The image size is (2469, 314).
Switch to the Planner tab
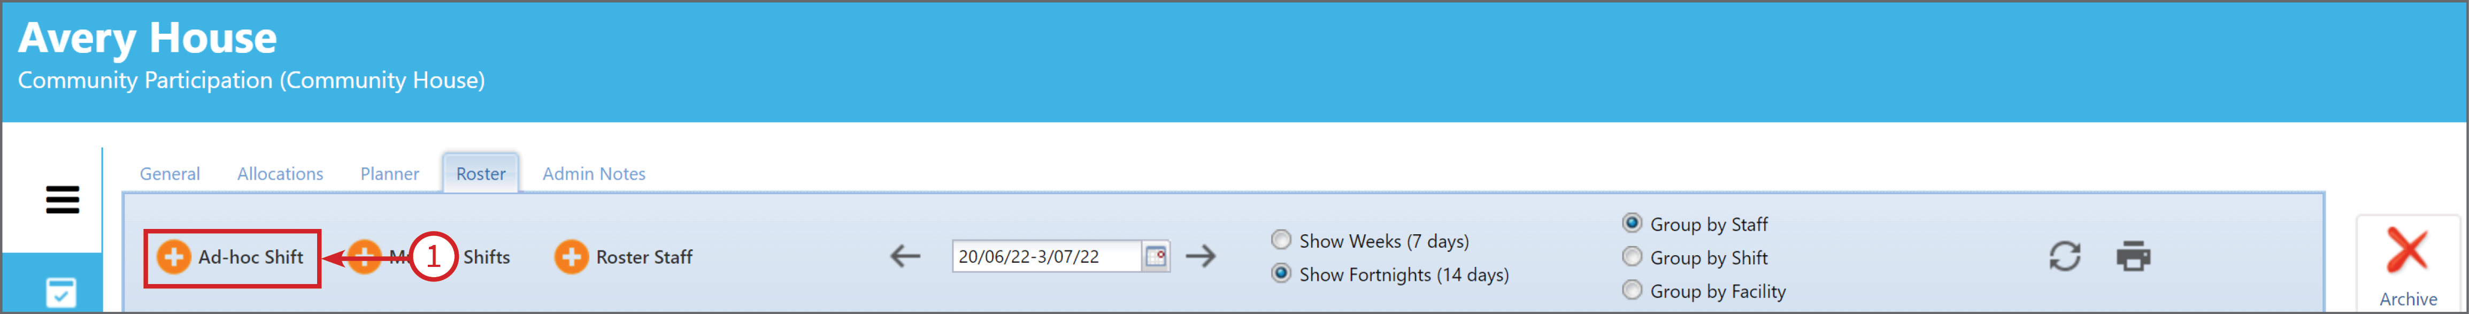(x=389, y=174)
